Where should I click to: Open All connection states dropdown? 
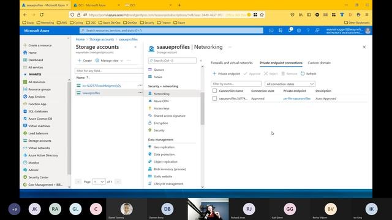290,84
